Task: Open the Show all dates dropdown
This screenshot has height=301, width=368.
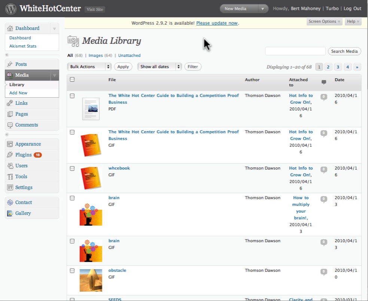Action: tap(159, 67)
